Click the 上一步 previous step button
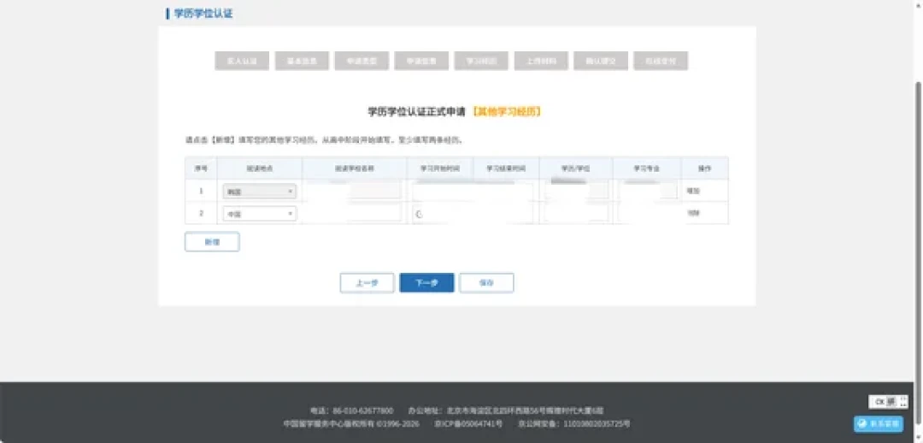Viewport: 923px width, 443px height. 367,283
